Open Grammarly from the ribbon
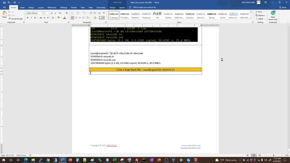This screenshot has height=163, width=290. [273, 16]
